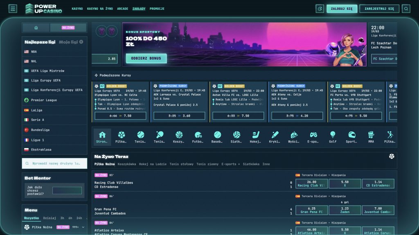Open the search magnifier icon in header
This screenshot has height=235, width=419.
click(406, 9)
